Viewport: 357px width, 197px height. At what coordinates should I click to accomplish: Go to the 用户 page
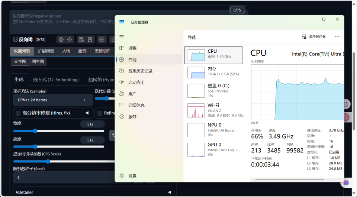click(x=149, y=94)
